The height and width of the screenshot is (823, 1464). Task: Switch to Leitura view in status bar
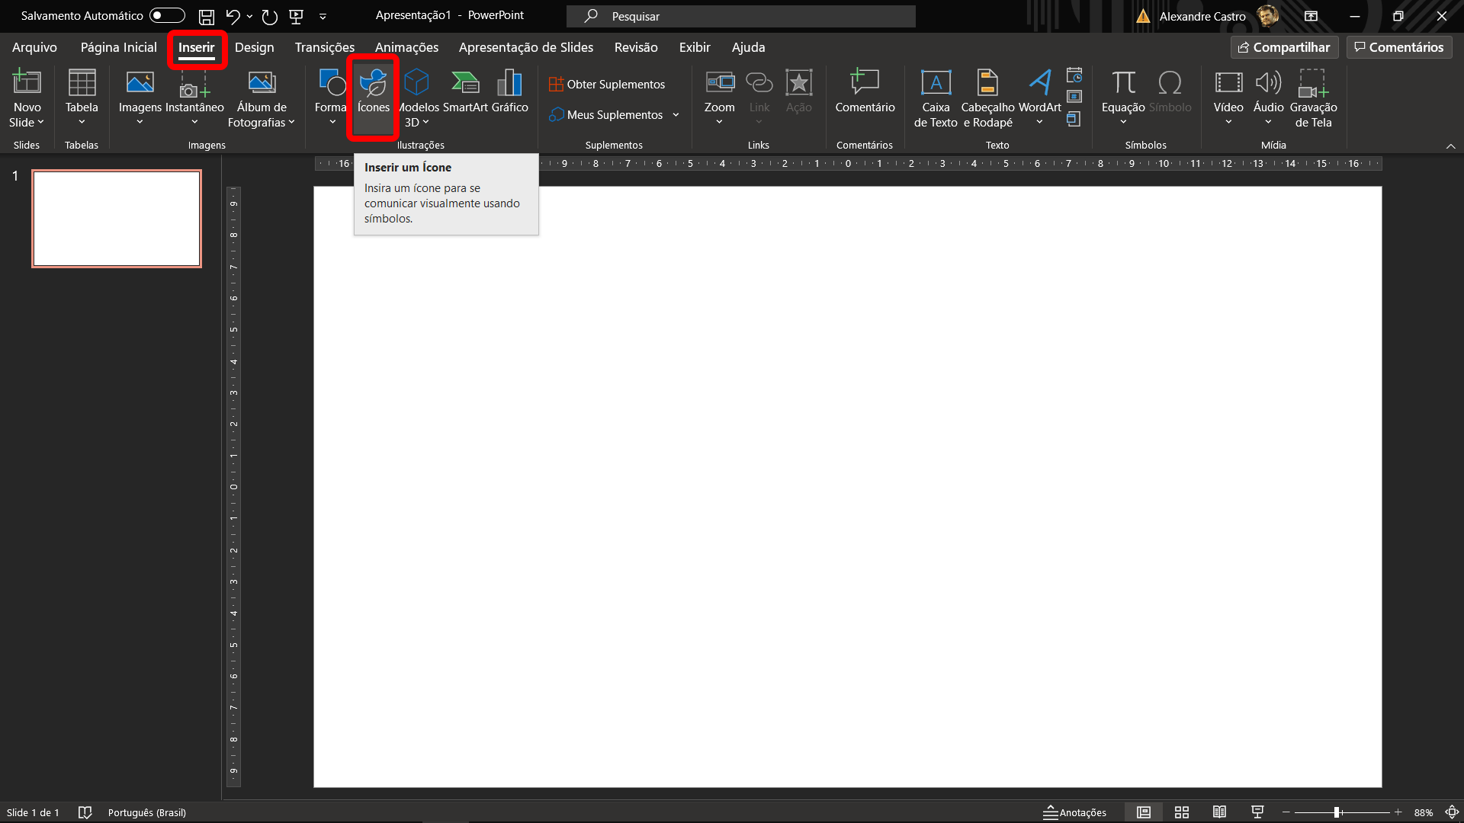pyautogui.click(x=1221, y=812)
